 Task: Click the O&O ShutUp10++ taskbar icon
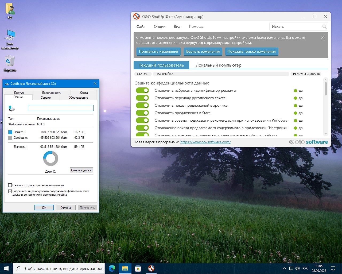151,268
